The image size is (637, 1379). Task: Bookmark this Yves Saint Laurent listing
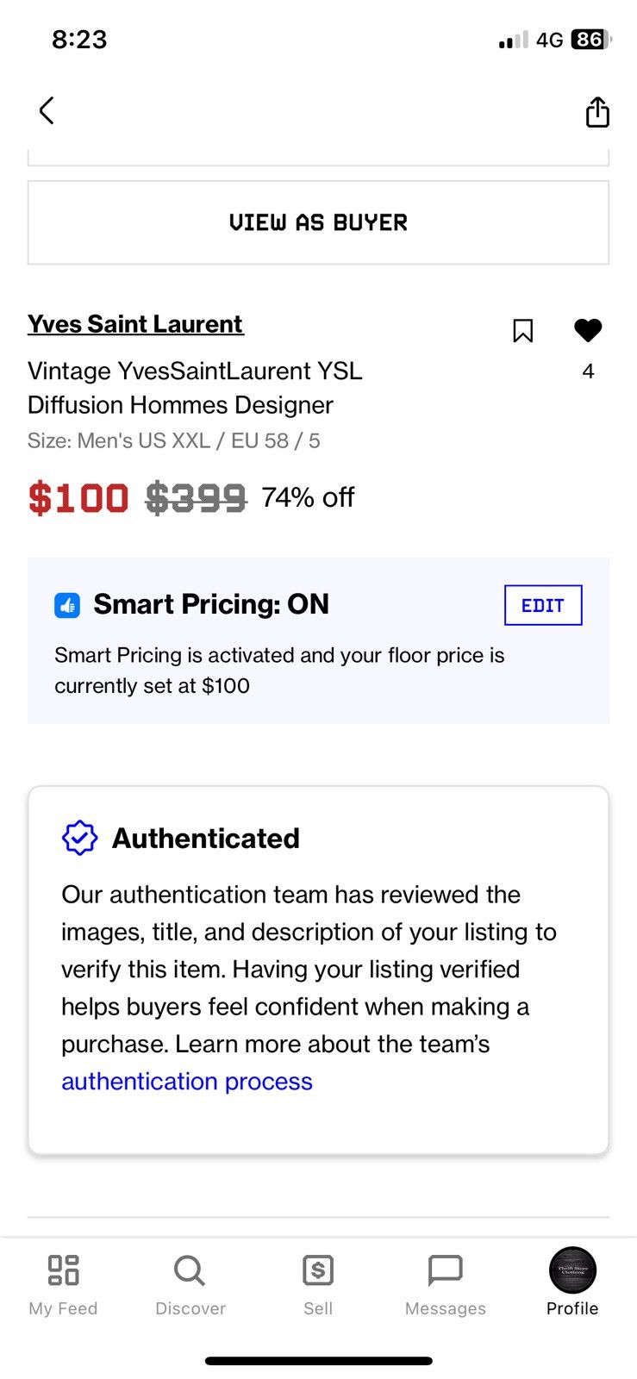pos(522,331)
